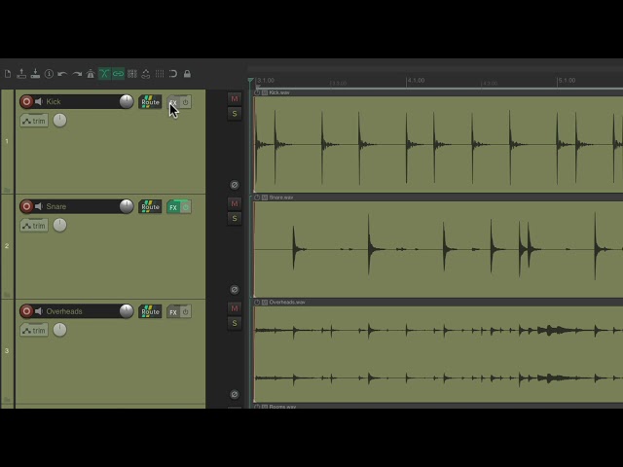Invert phase on the Snare track
623x467 pixels.
tap(235, 290)
